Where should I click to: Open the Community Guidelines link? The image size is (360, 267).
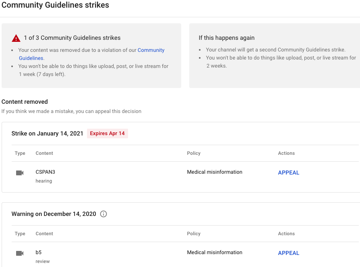point(151,50)
